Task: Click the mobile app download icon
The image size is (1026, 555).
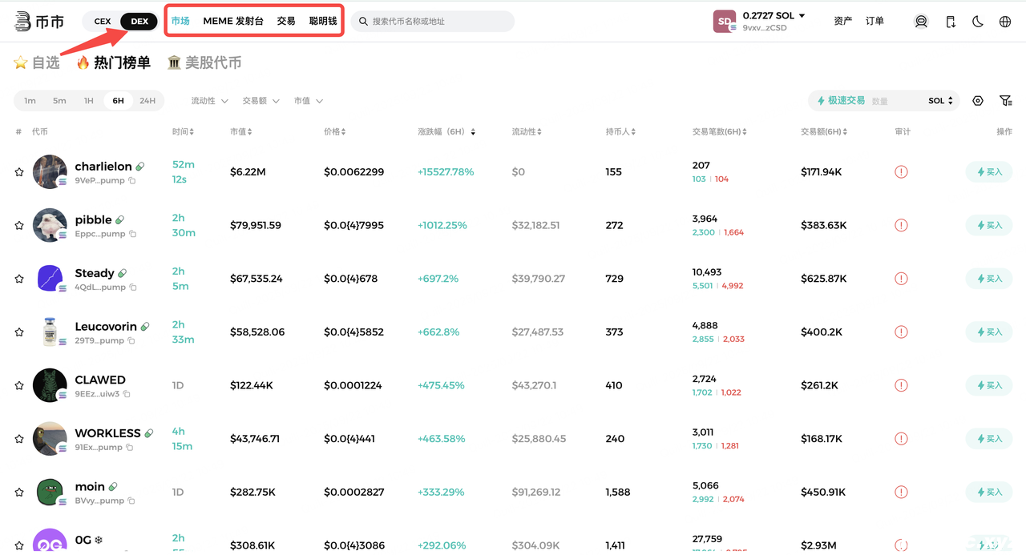Action: click(x=951, y=22)
